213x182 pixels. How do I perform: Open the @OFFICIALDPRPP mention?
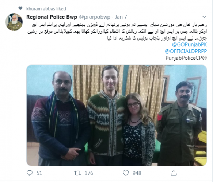(186, 51)
